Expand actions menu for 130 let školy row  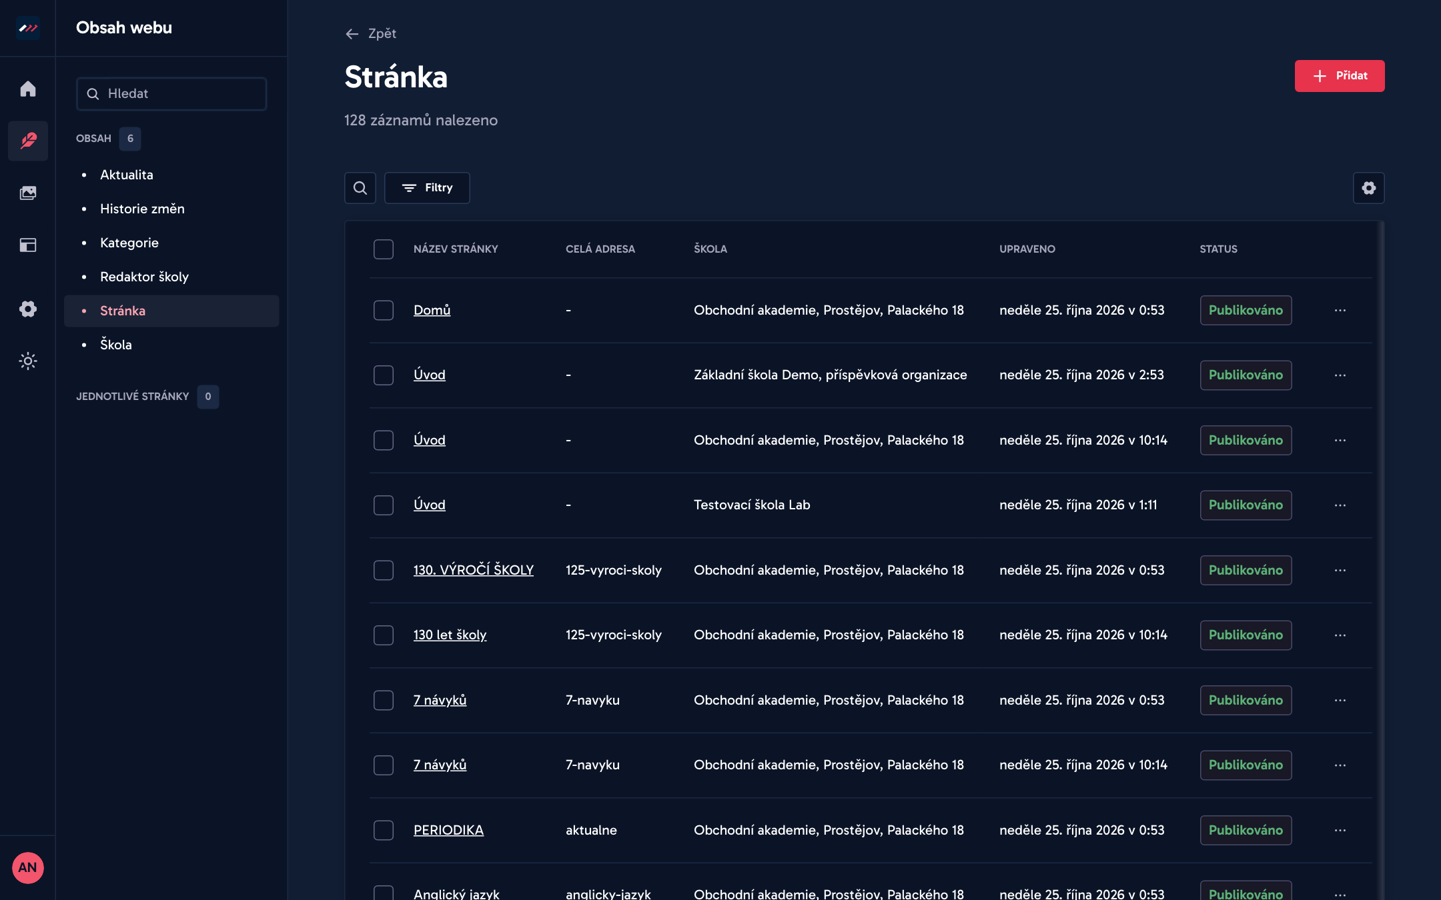click(x=1340, y=635)
